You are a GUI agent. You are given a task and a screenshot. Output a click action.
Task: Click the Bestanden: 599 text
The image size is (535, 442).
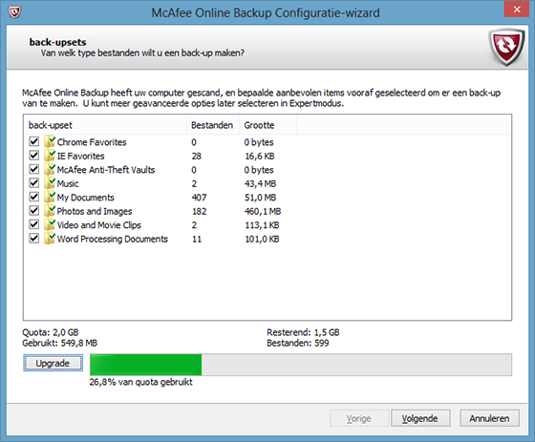tap(298, 343)
